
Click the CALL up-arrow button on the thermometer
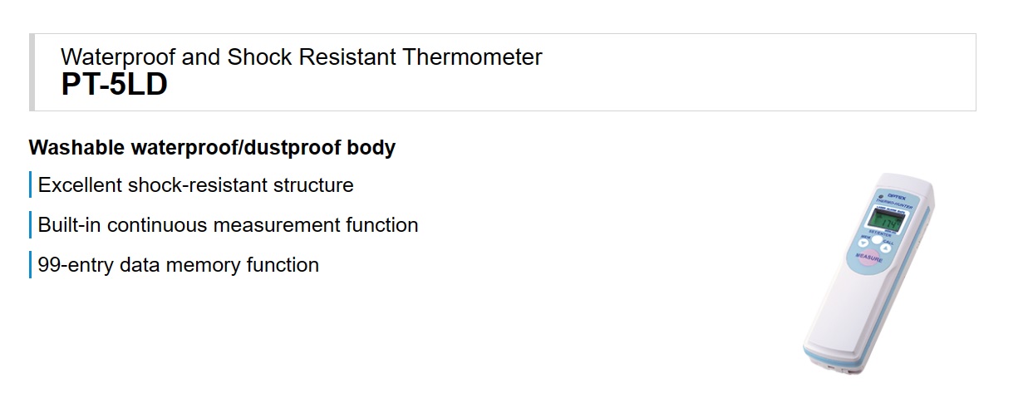pos(885,248)
